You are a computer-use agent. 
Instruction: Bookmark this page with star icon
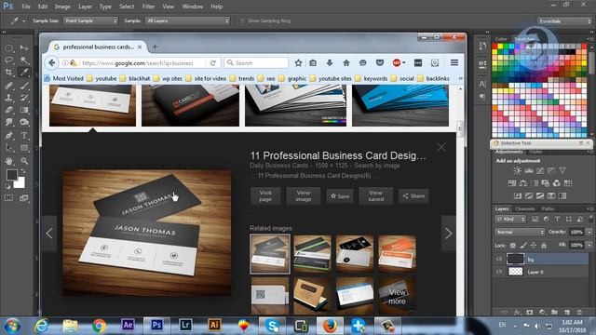pos(298,63)
